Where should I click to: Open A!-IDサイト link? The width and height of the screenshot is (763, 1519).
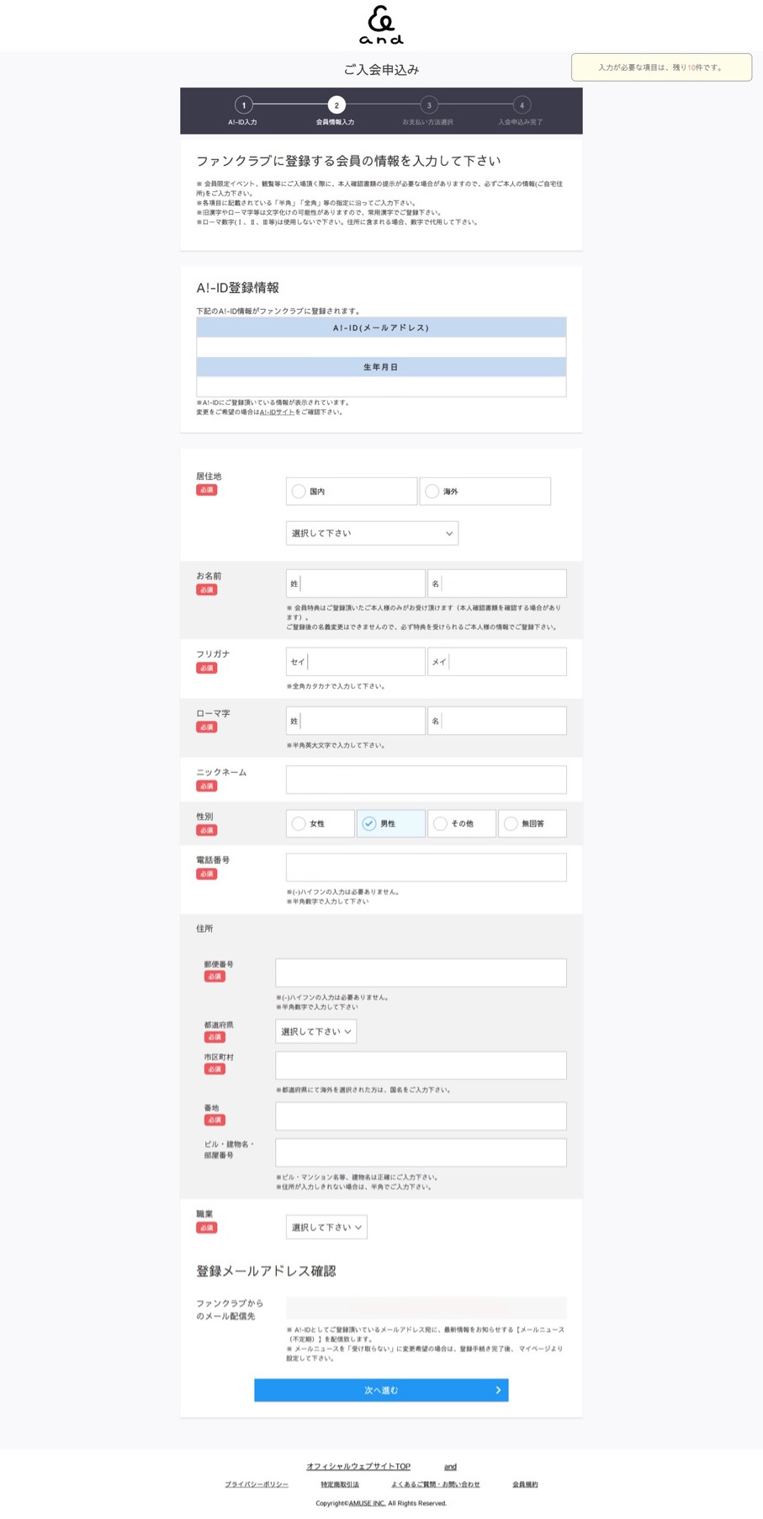tap(277, 413)
